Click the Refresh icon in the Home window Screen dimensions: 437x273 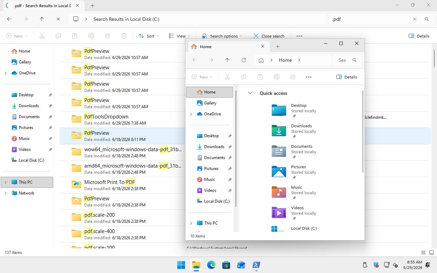coord(244,60)
